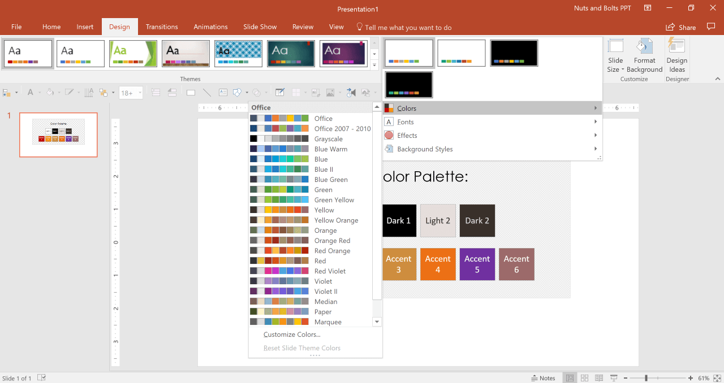The height and width of the screenshot is (383, 724).
Task: Choose the Marquee color scheme
Action: click(311, 321)
